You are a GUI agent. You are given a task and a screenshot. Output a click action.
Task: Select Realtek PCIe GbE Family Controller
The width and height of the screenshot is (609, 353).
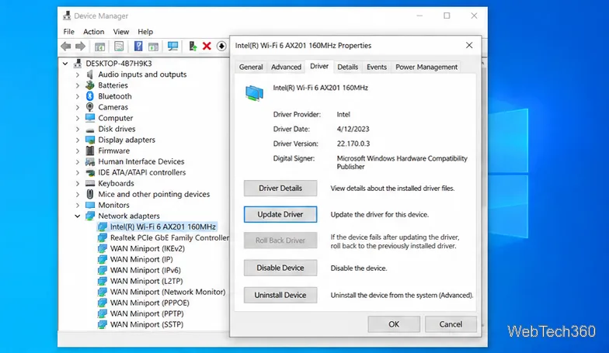pyautogui.click(x=169, y=237)
